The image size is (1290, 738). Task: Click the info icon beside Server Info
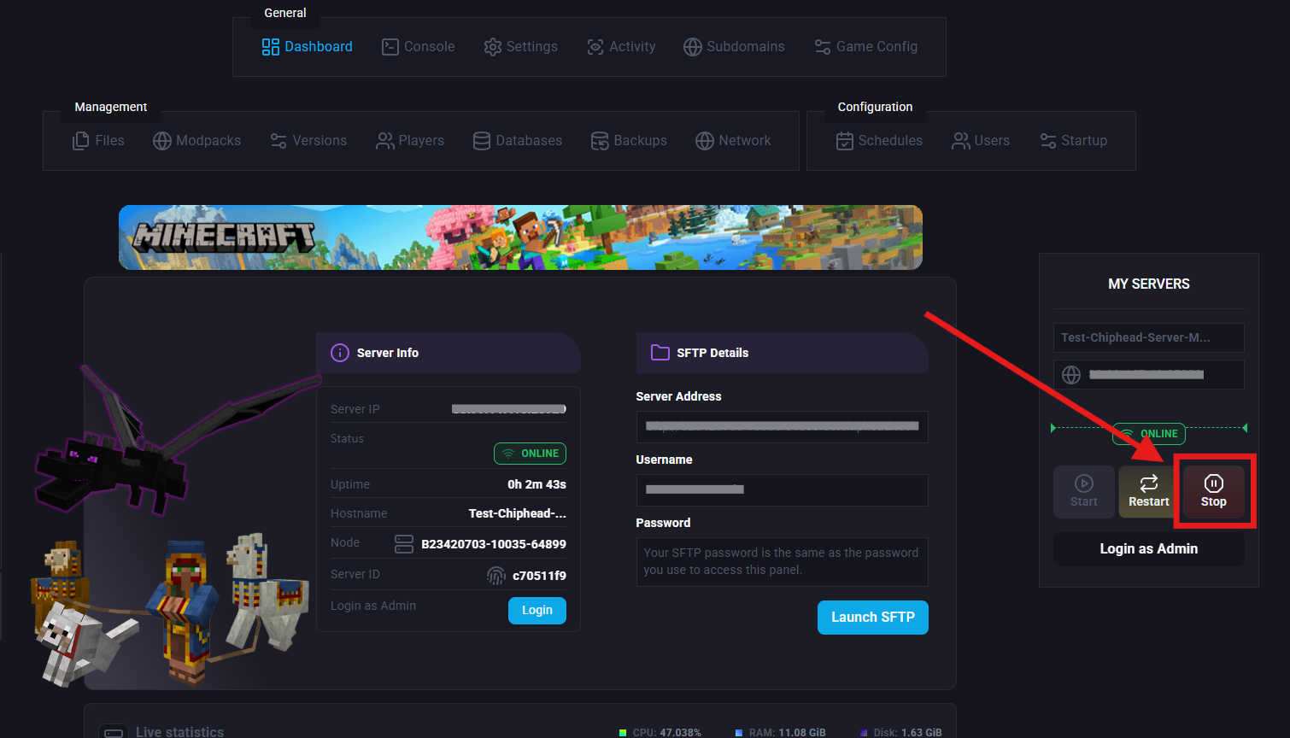click(340, 353)
